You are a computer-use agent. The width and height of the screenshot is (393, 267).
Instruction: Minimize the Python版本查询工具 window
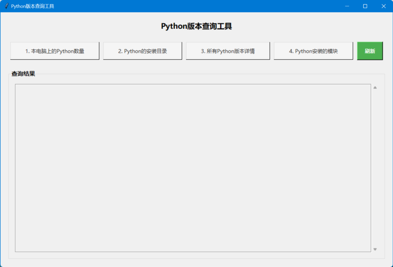coord(347,6)
